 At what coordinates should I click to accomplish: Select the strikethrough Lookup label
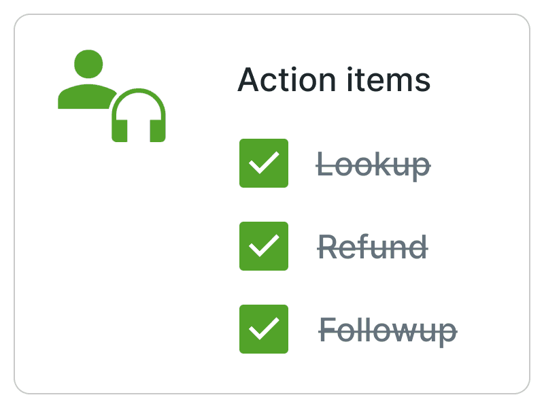click(x=373, y=166)
